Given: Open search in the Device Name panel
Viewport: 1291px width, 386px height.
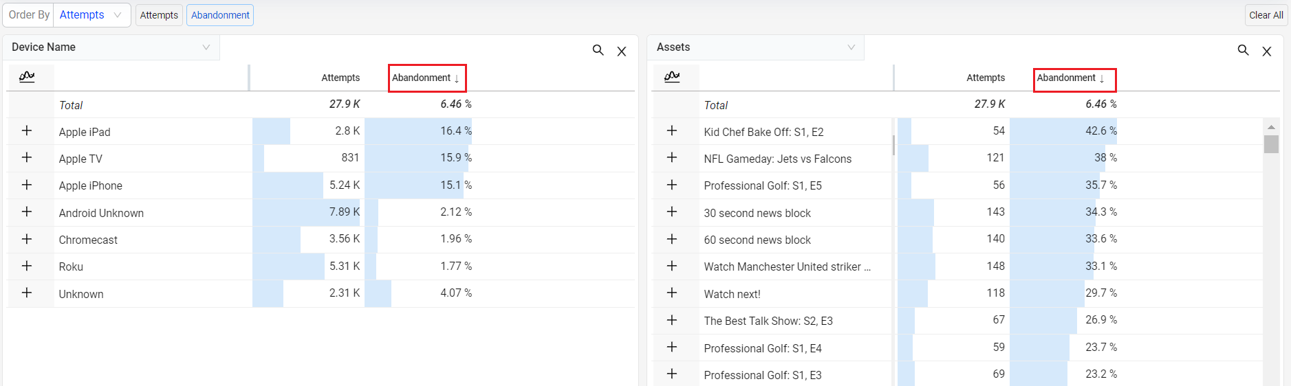Looking at the screenshot, I should click(598, 50).
